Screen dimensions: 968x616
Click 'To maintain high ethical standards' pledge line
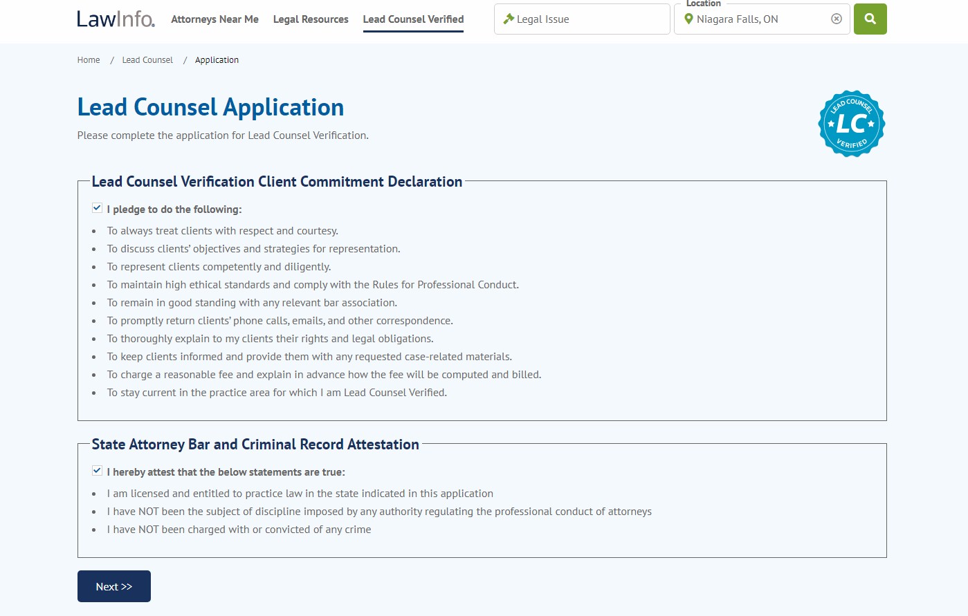(313, 285)
